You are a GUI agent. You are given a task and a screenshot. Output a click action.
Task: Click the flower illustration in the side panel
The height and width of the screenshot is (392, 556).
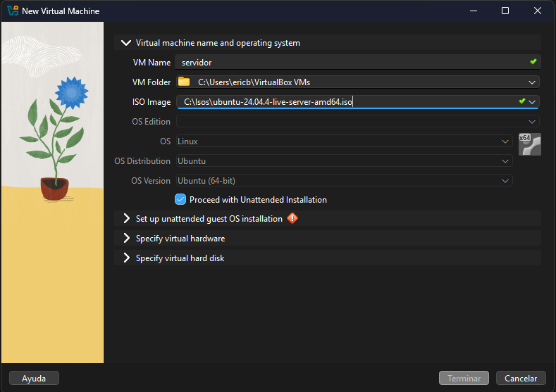pyautogui.click(x=54, y=139)
